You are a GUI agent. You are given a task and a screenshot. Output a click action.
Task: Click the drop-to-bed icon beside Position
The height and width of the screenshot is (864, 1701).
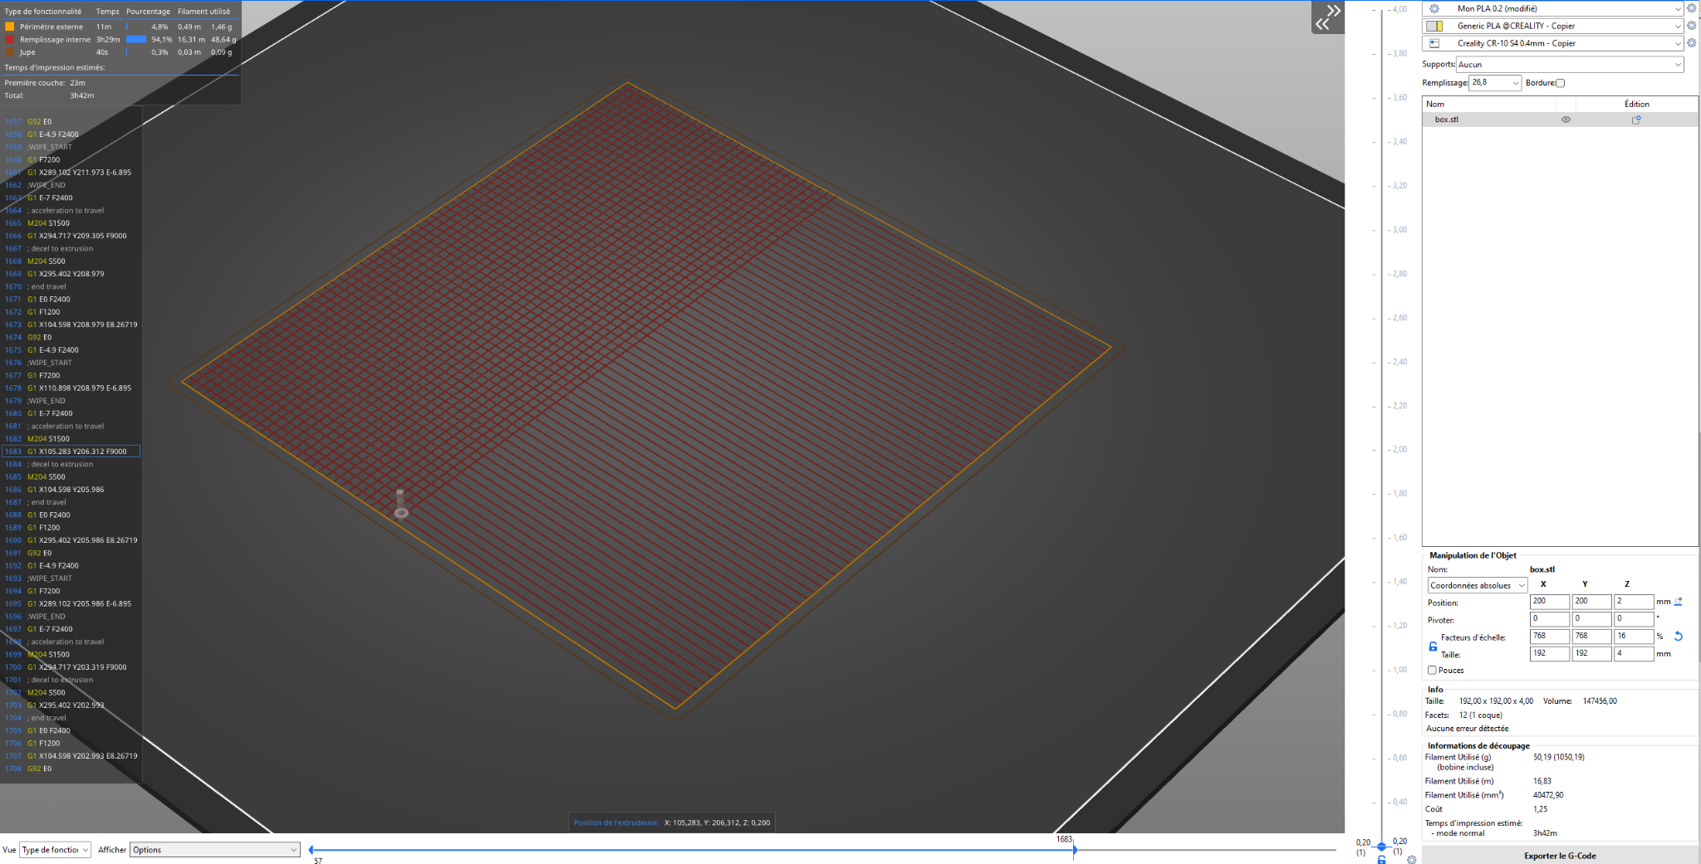pos(1678,602)
